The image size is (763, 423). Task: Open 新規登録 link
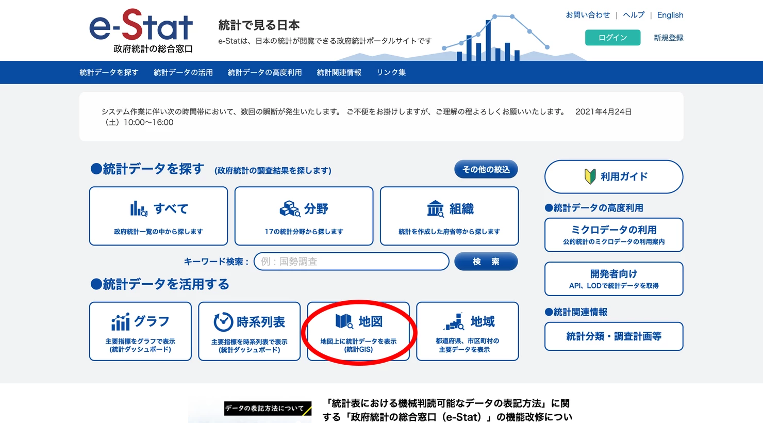[669, 38]
